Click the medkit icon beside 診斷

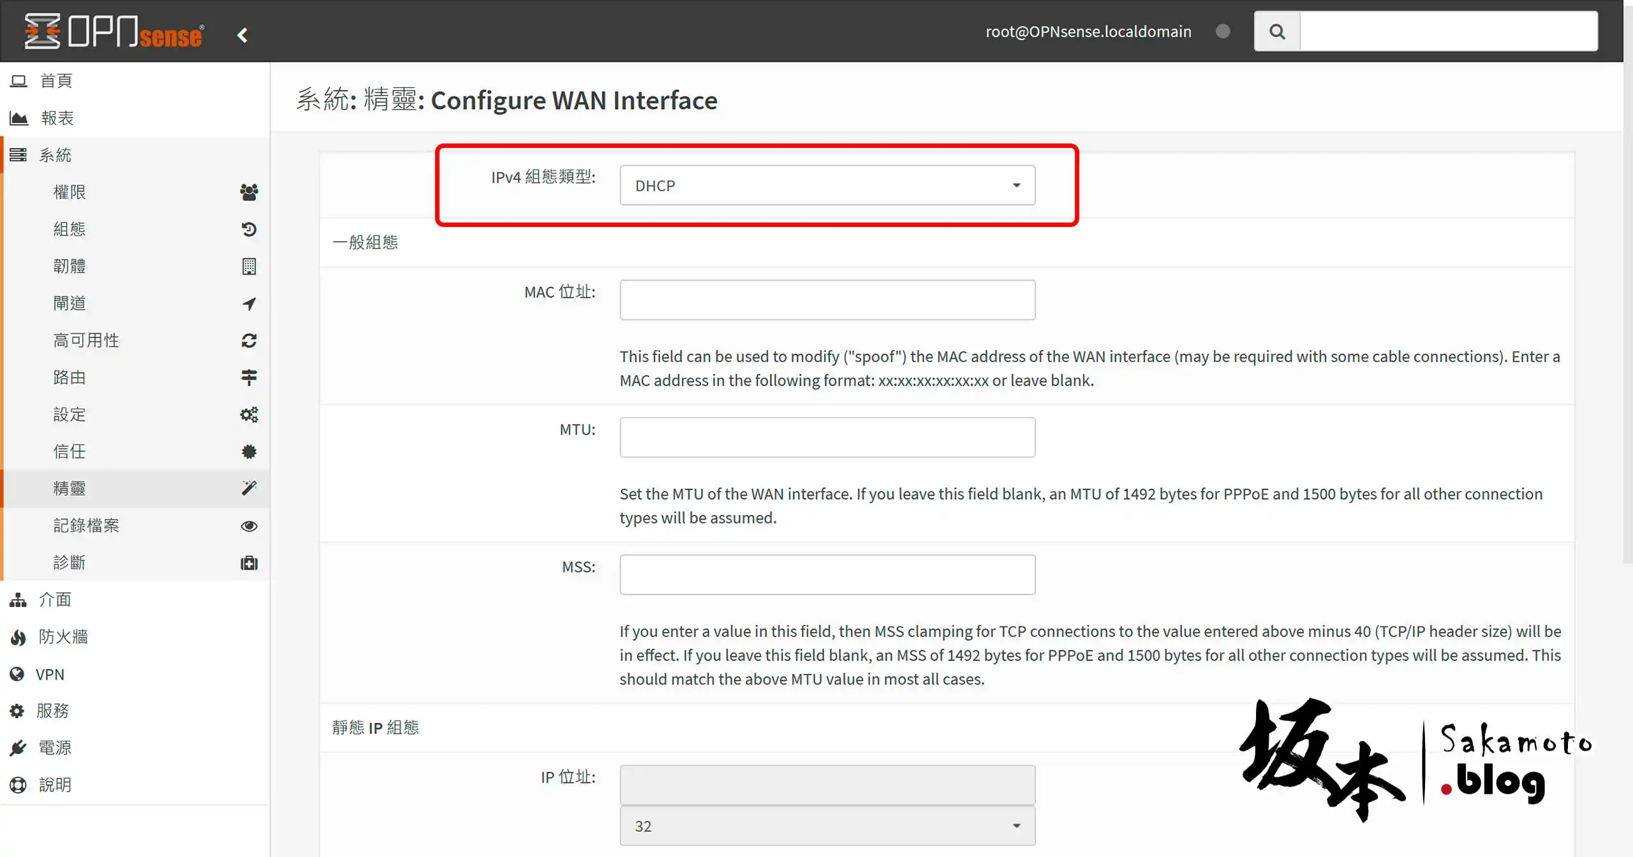[249, 562]
